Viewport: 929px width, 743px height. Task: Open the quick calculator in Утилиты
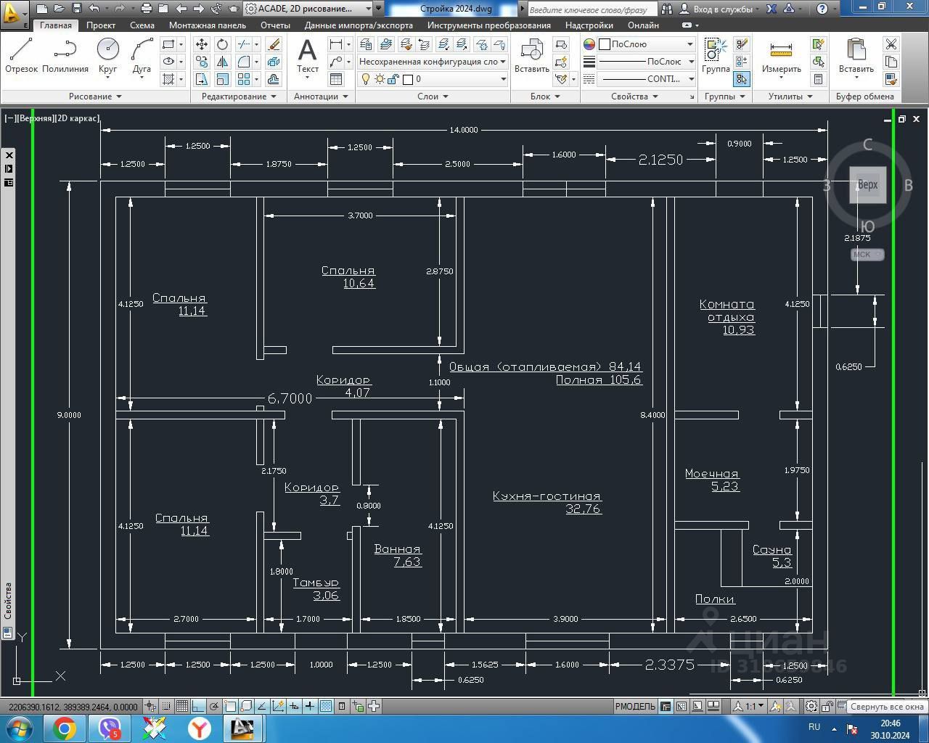point(818,79)
